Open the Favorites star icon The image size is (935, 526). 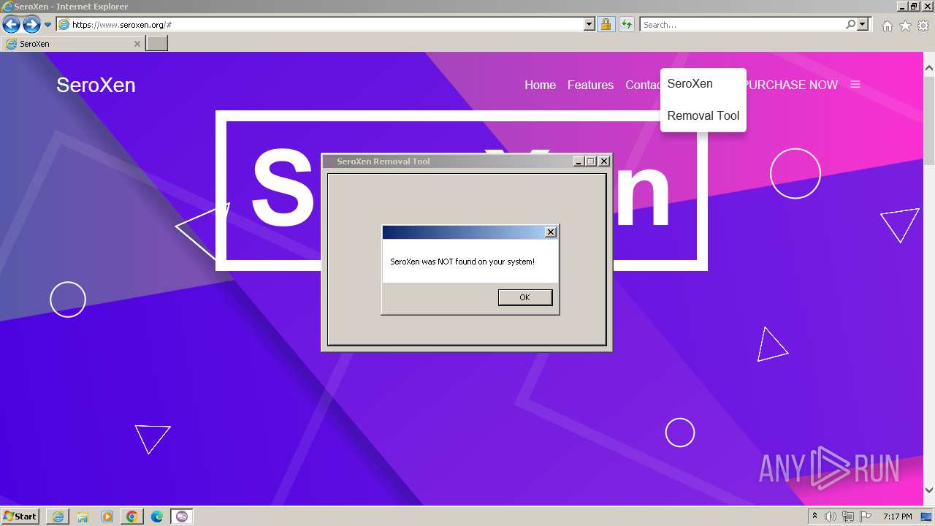click(x=905, y=26)
